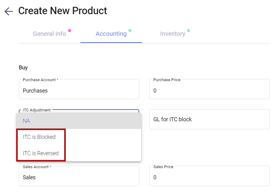Go back using the left arrow icon
Image resolution: width=280 pixels, height=195 pixels.
click(x=9, y=11)
